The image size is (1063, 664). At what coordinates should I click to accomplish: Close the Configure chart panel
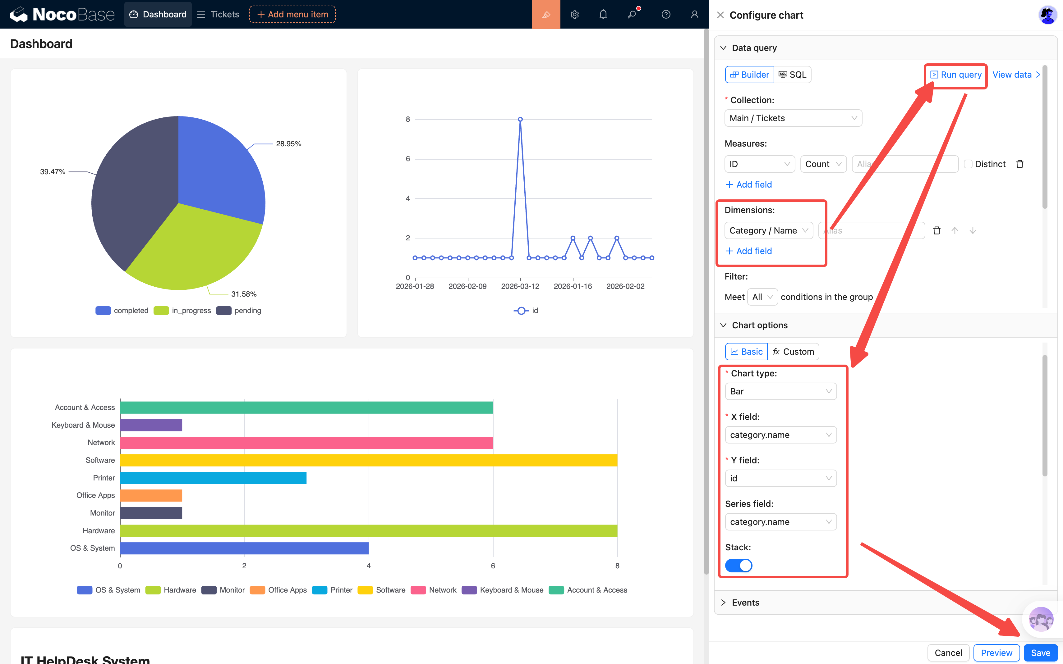pyautogui.click(x=720, y=15)
